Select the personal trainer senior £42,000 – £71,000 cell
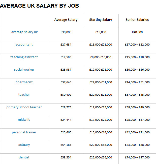156x164 pixels. 137,135
